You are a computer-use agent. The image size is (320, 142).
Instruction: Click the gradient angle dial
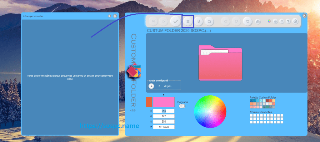coord(151,86)
